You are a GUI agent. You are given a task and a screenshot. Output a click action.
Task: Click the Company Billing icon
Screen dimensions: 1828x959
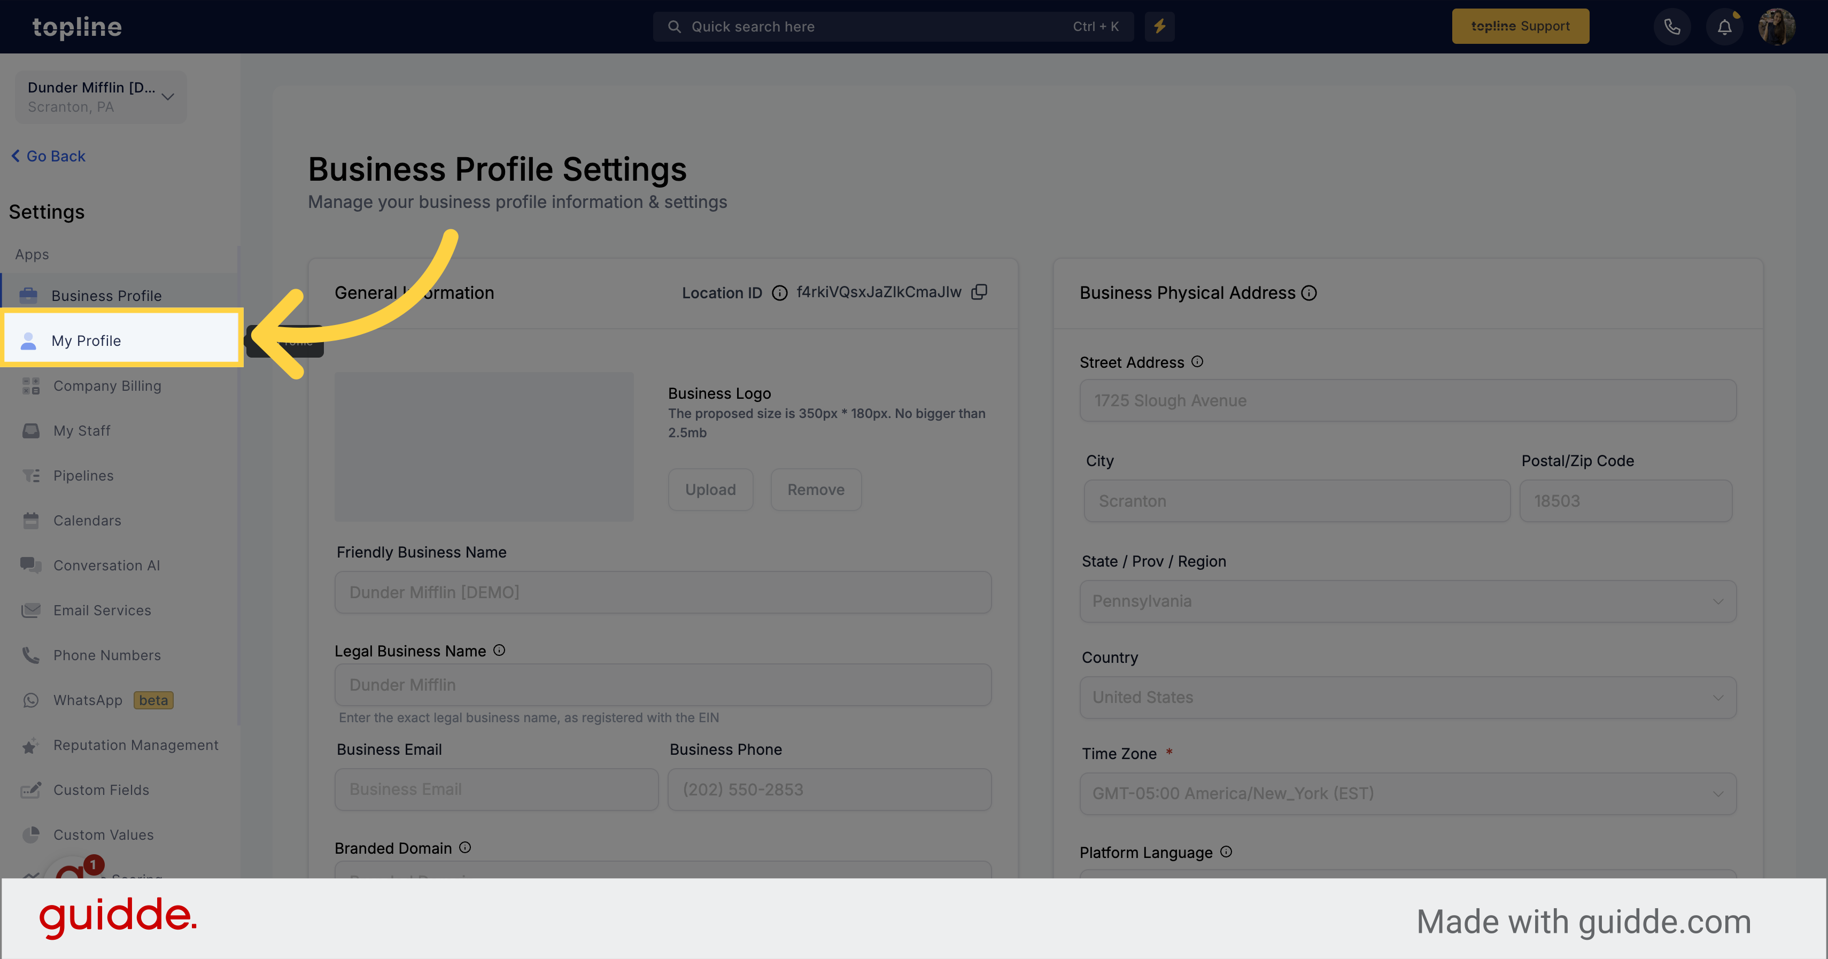coord(30,385)
